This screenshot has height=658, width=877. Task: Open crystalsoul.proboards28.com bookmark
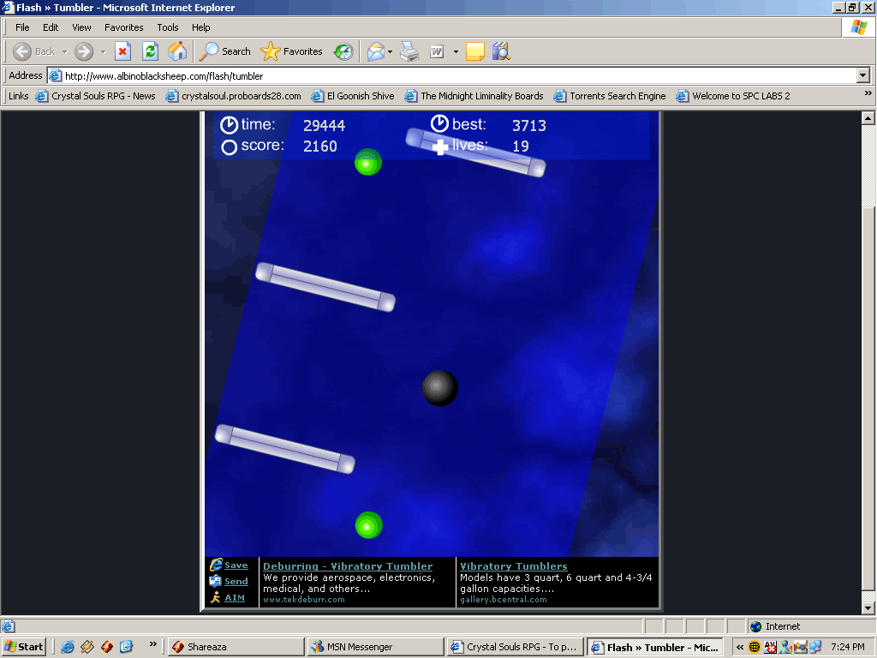pos(233,96)
